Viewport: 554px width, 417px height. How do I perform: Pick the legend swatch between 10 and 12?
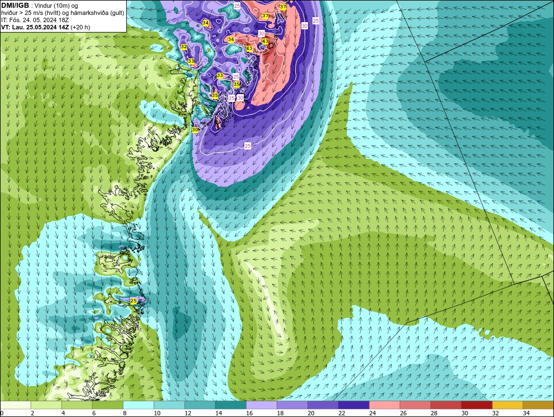pos(169,405)
